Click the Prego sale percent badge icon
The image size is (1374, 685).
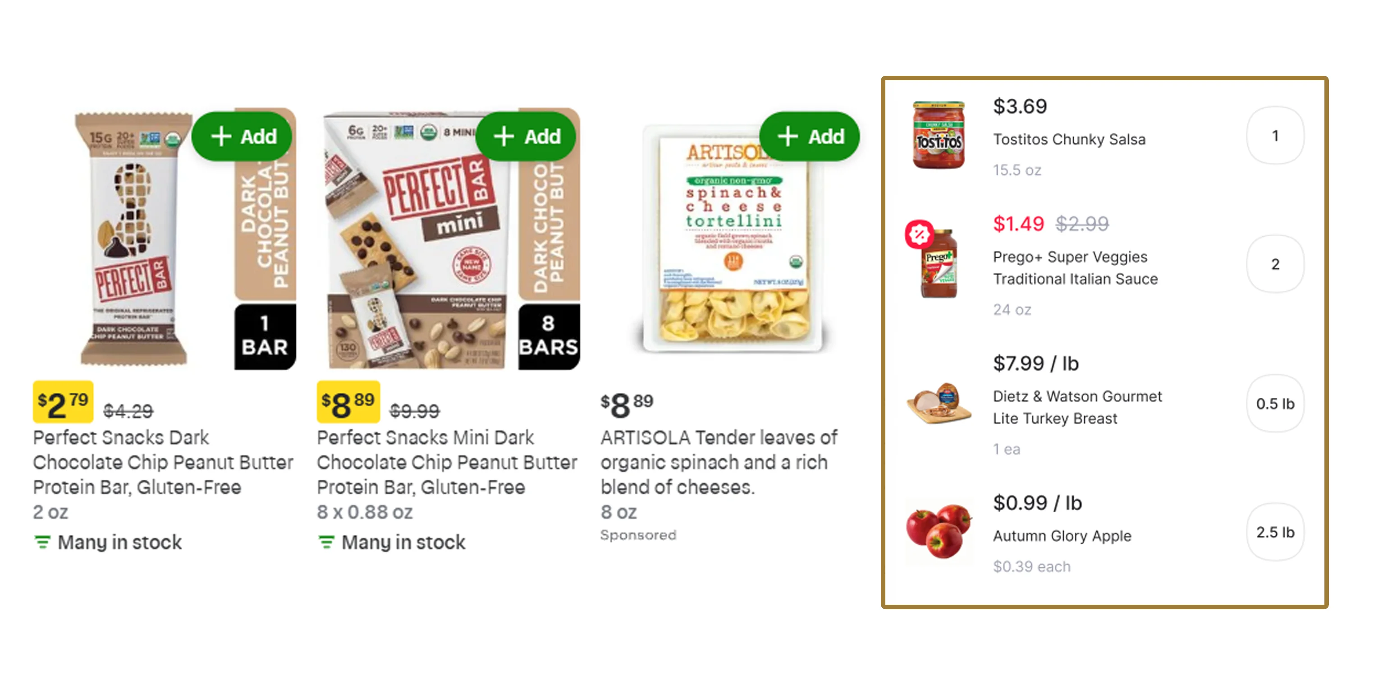[x=920, y=234]
